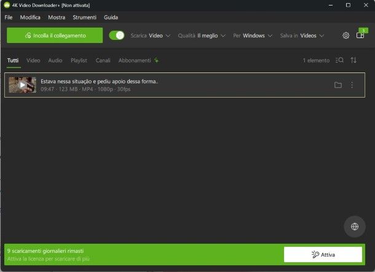Expand the Scarica Video dropdown
The height and width of the screenshot is (272, 375).
click(151, 36)
